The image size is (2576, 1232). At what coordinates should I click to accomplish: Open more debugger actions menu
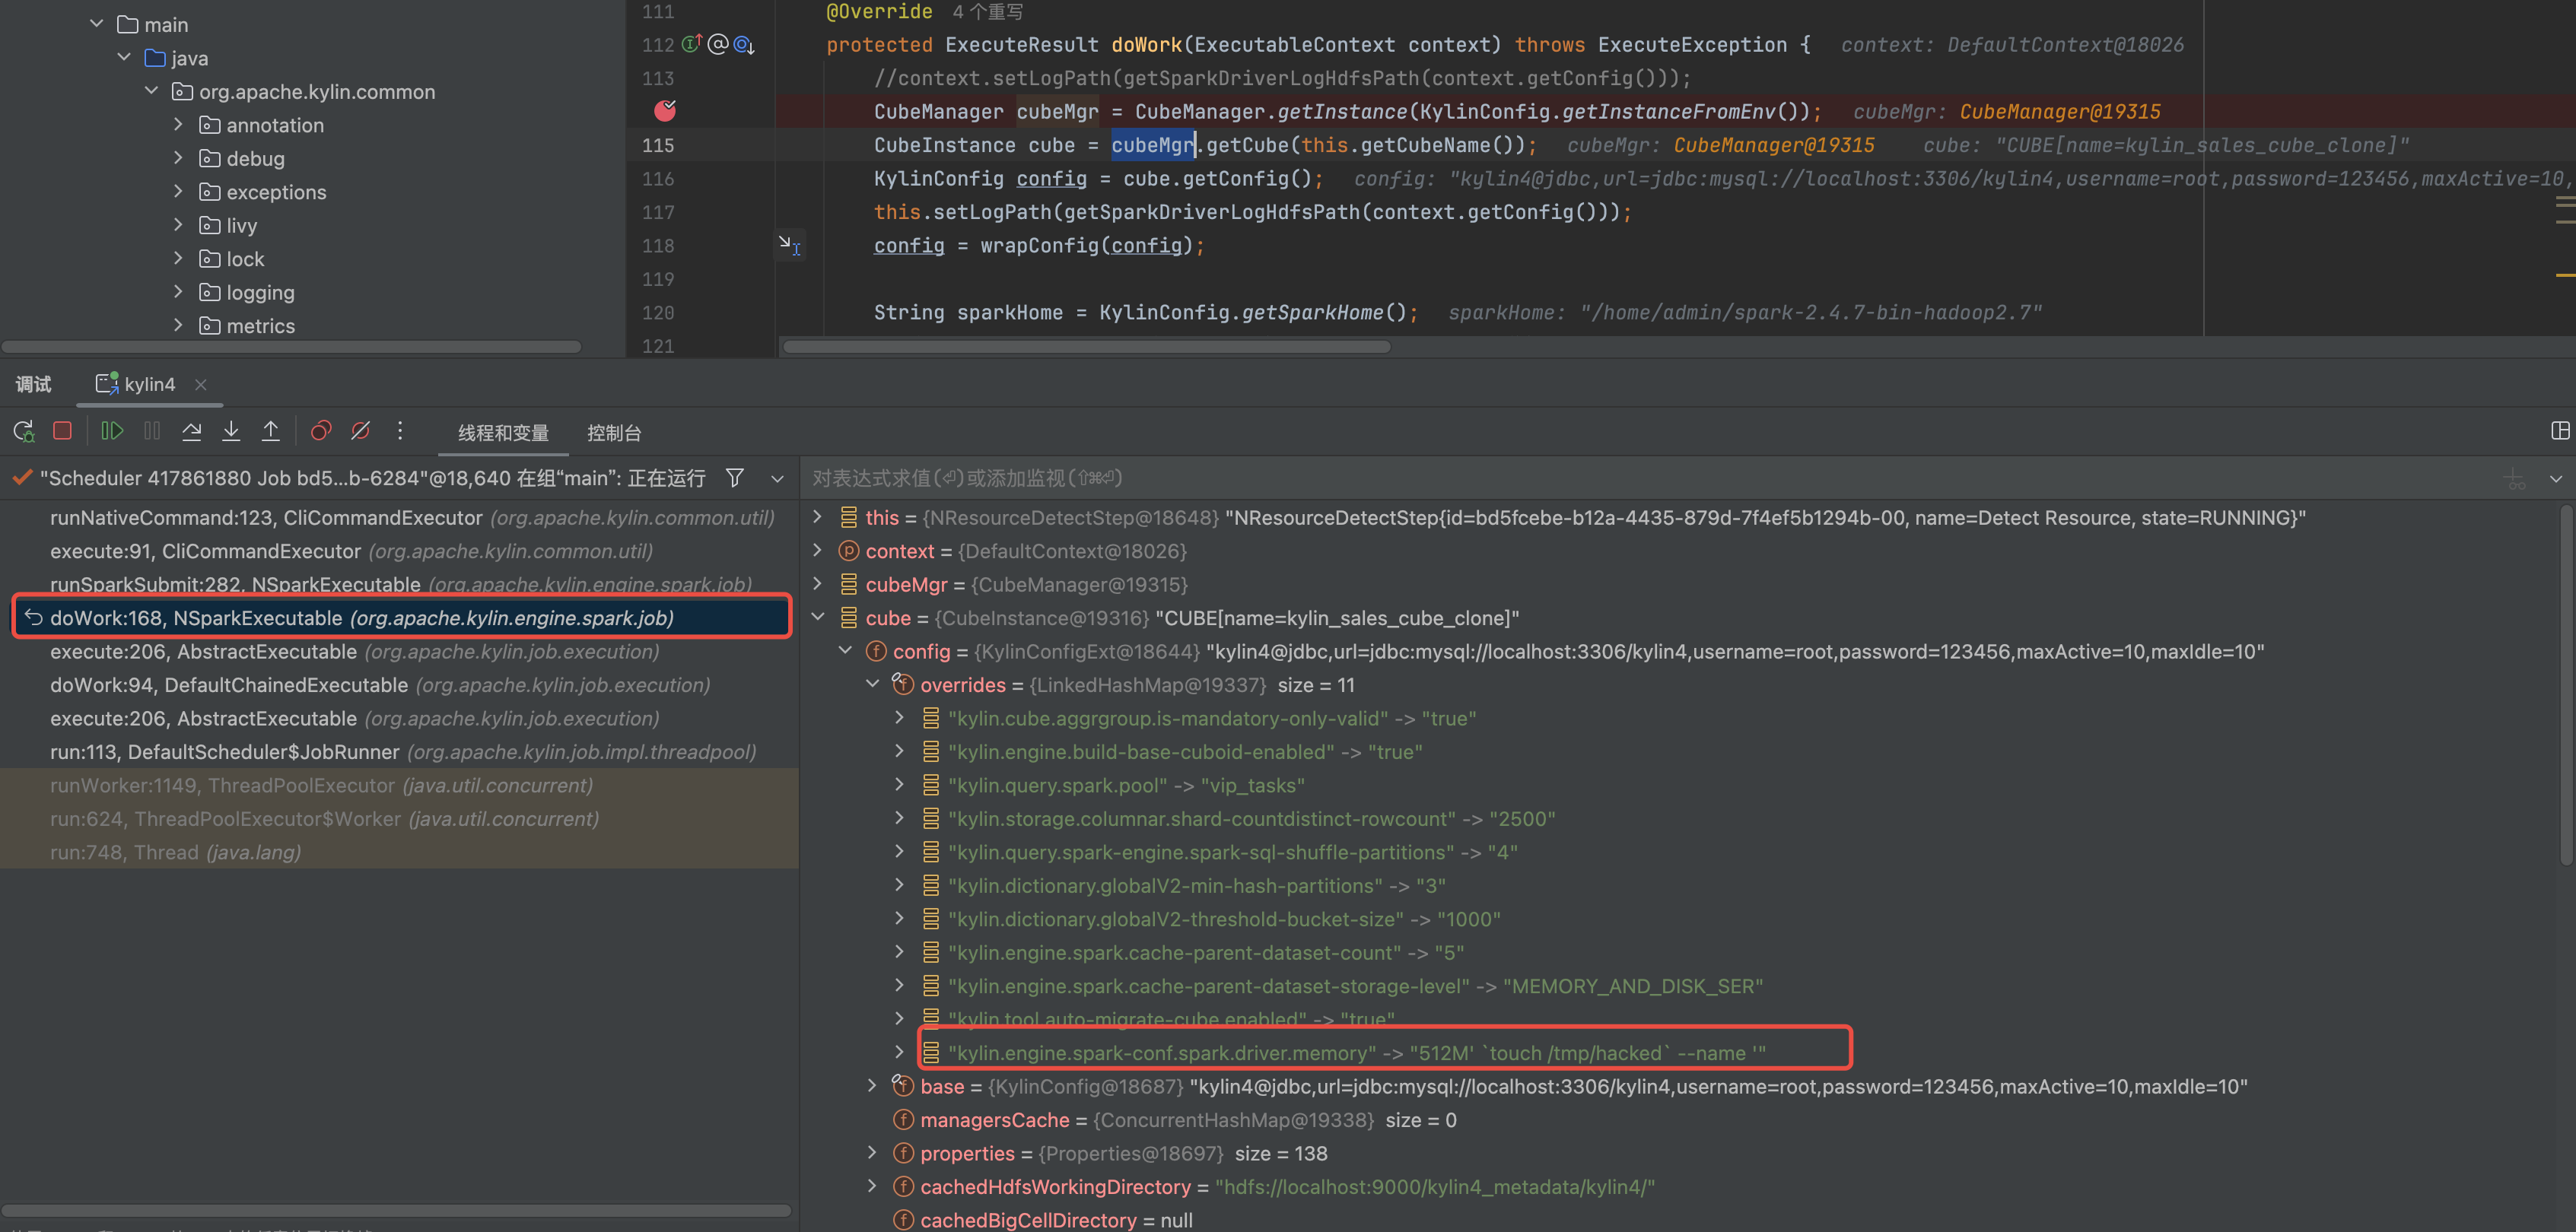click(x=400, y=431)
